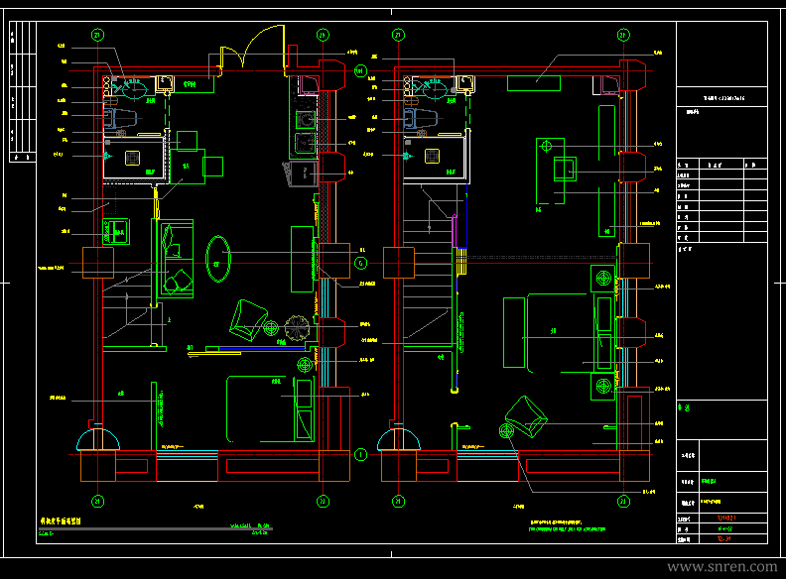Select the cyan washbasin in left plan bathroom
Image resolution: width=786 pixels, height=579 pixels.
(x=134, y=88)
